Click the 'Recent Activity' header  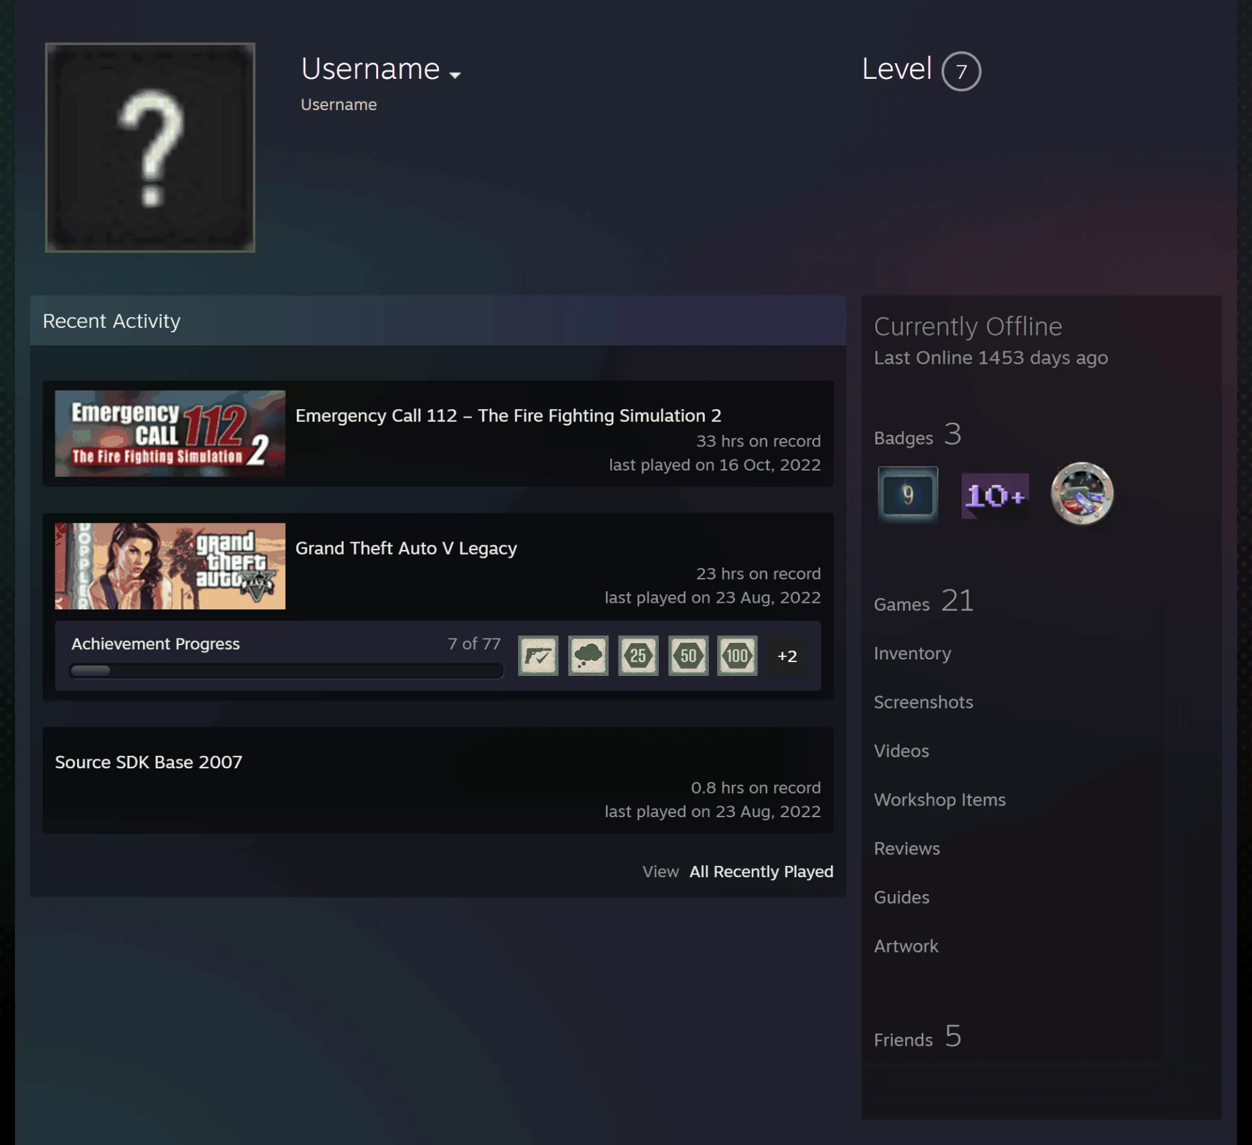pyautogui.click(x=112, y=321)
